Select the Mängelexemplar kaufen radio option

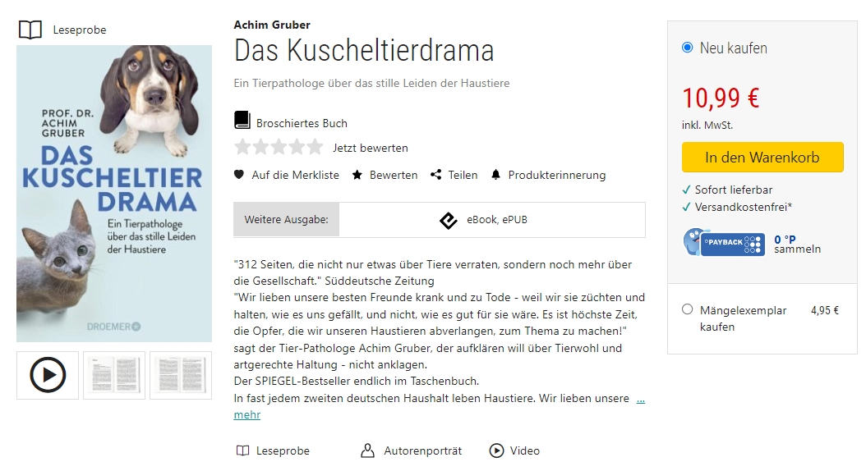click(688, 309)
